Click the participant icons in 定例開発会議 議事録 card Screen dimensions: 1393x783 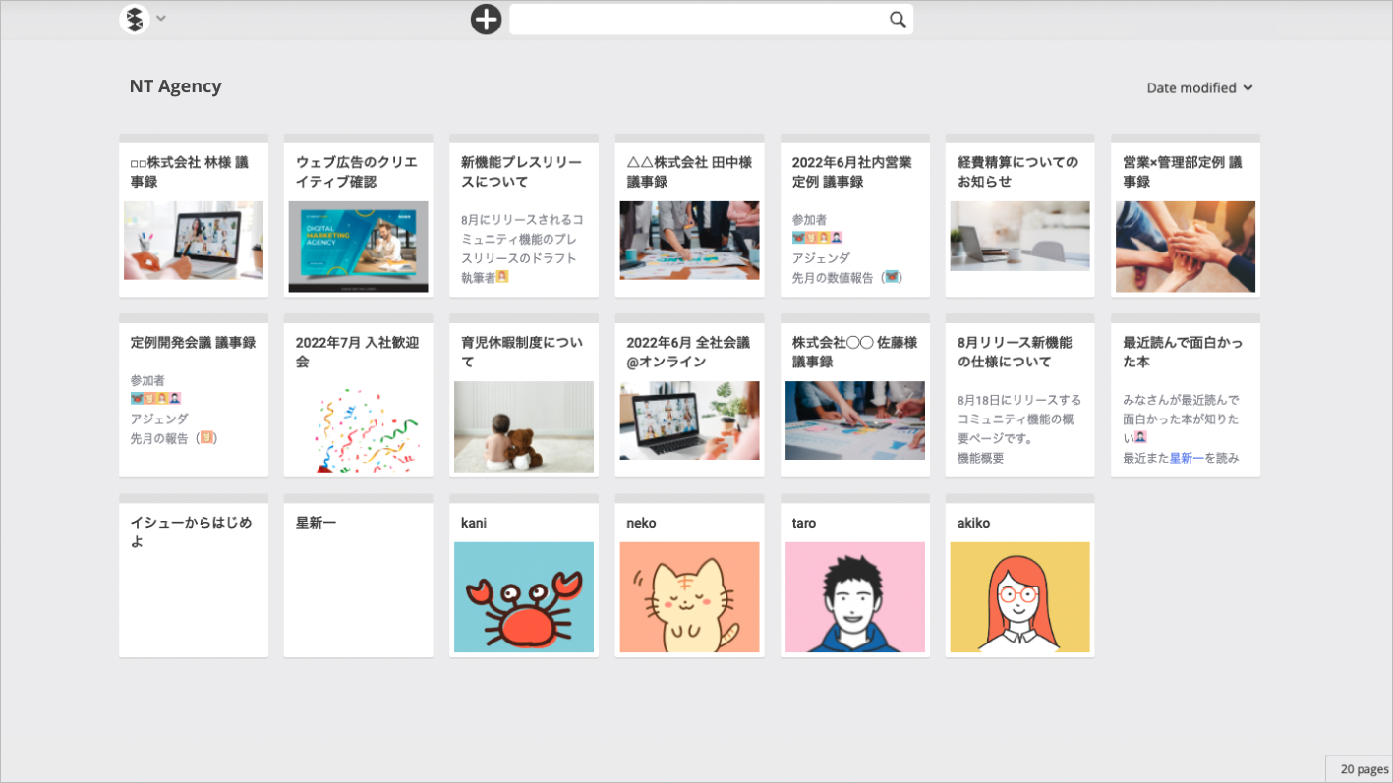coord(155,399)
